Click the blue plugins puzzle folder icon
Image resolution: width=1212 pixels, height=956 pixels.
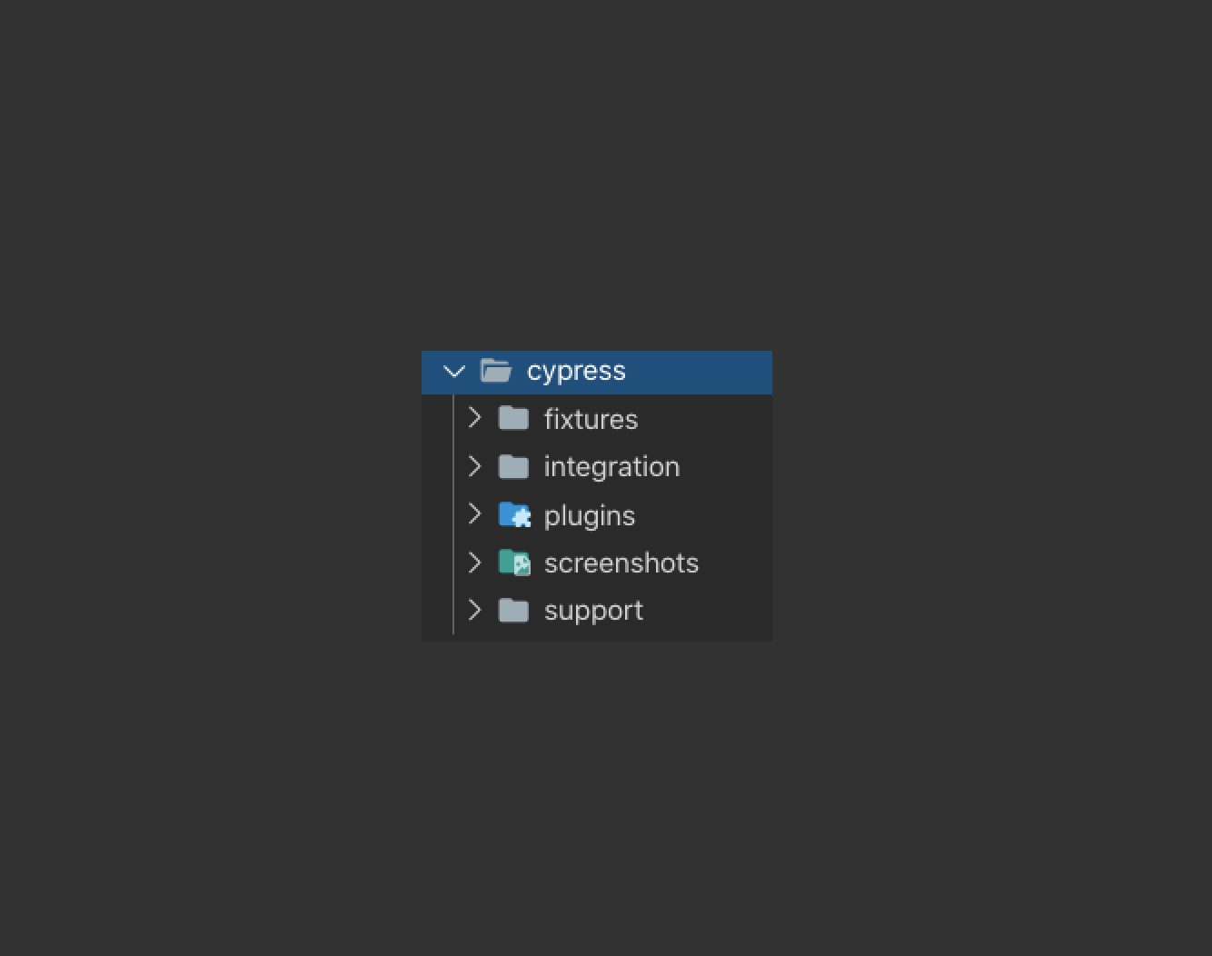point(514,515)
